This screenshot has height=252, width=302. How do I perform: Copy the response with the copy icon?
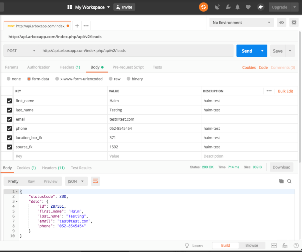(x=281, y=181)
